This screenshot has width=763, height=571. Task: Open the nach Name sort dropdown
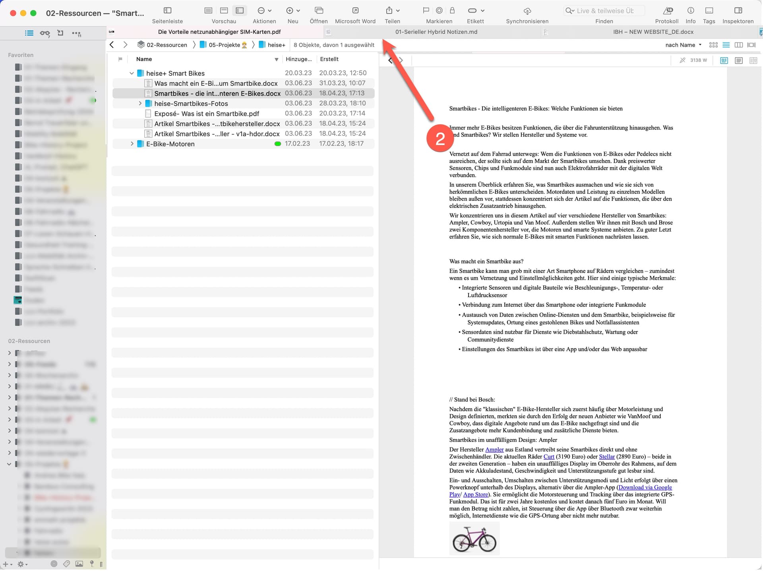pyautogui.click(x=684, y=45)
